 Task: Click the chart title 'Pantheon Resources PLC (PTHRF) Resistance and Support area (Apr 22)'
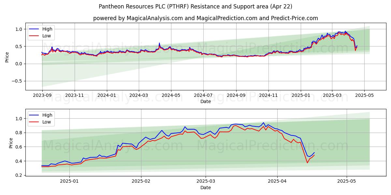point(195,6)
